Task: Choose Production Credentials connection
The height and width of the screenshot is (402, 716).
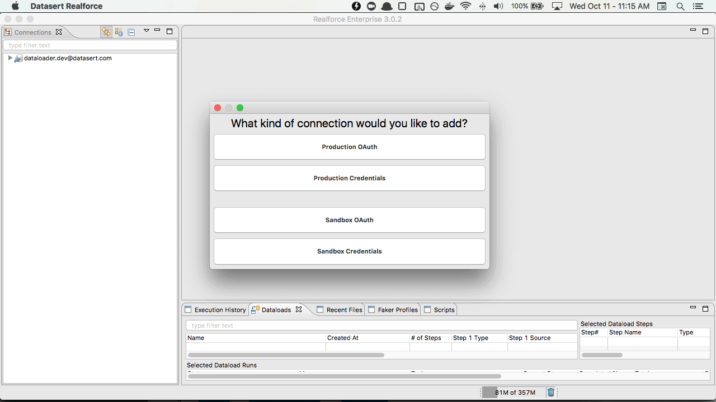Action: 350,178
